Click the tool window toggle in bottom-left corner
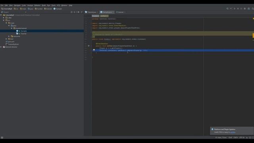254x143 pixels. coord(2,137)
